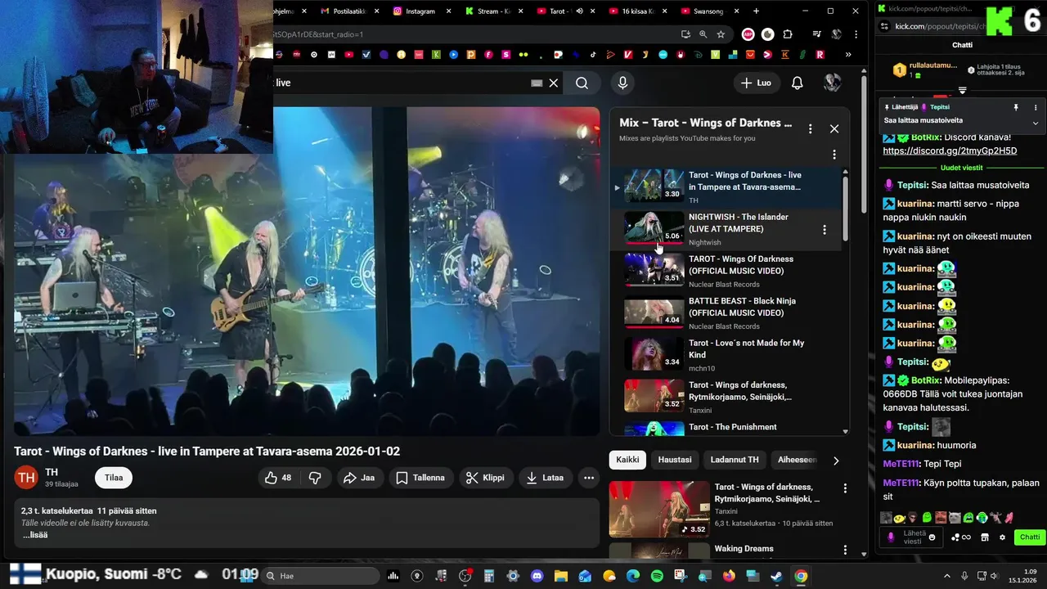Open site settings icon in Kick popout address bar
The image size is (1047, 589).
click(884, 26)
